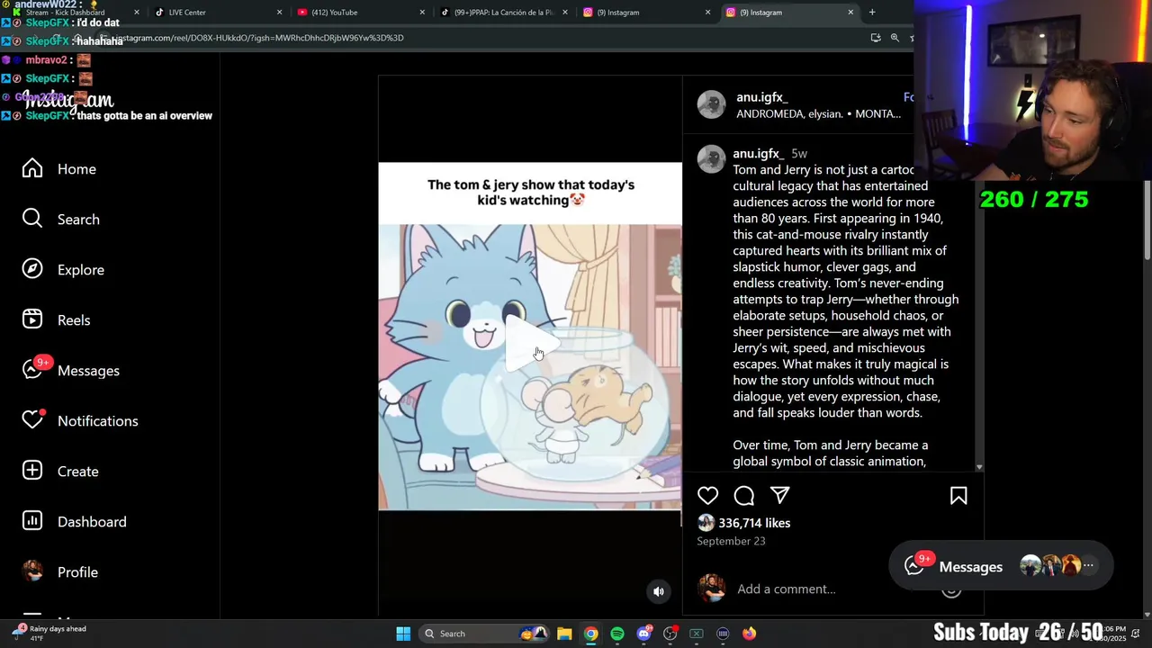Click the Windows taskbar Search box

(x=486, y=634)
